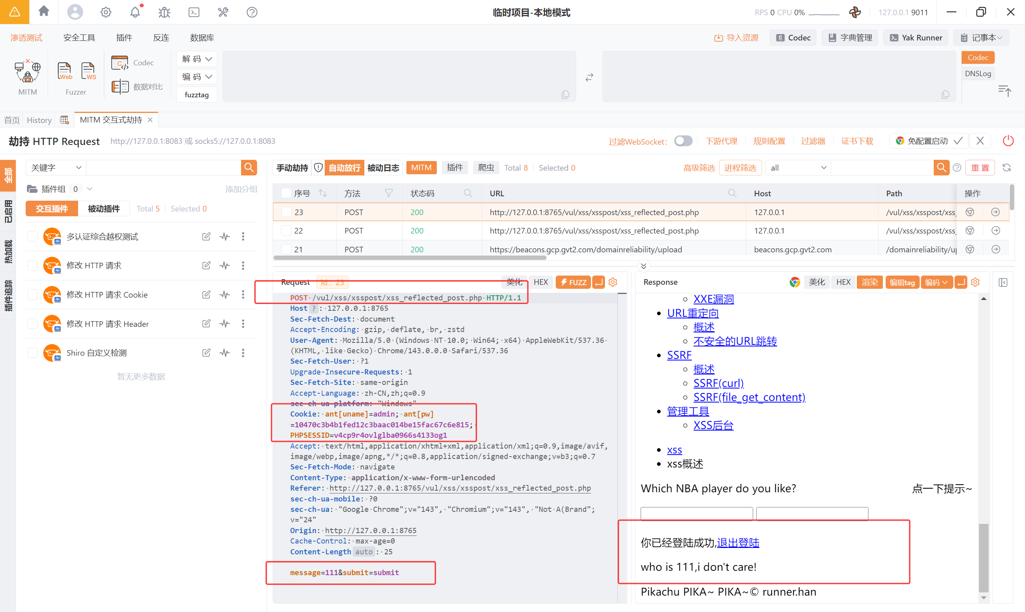Click the request editor settings gear
This screenshot has width=1025, height=612.
coord(613,282)
